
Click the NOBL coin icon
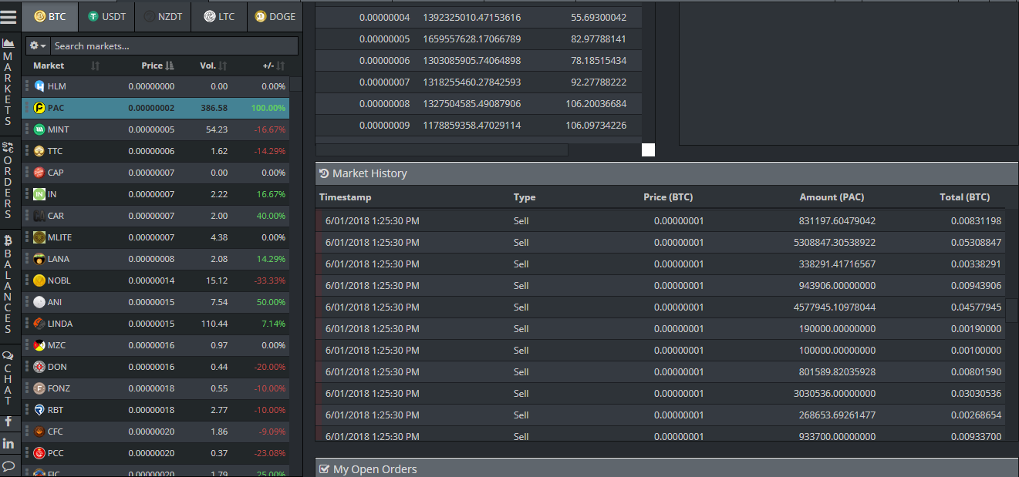[x=39, y=280]
